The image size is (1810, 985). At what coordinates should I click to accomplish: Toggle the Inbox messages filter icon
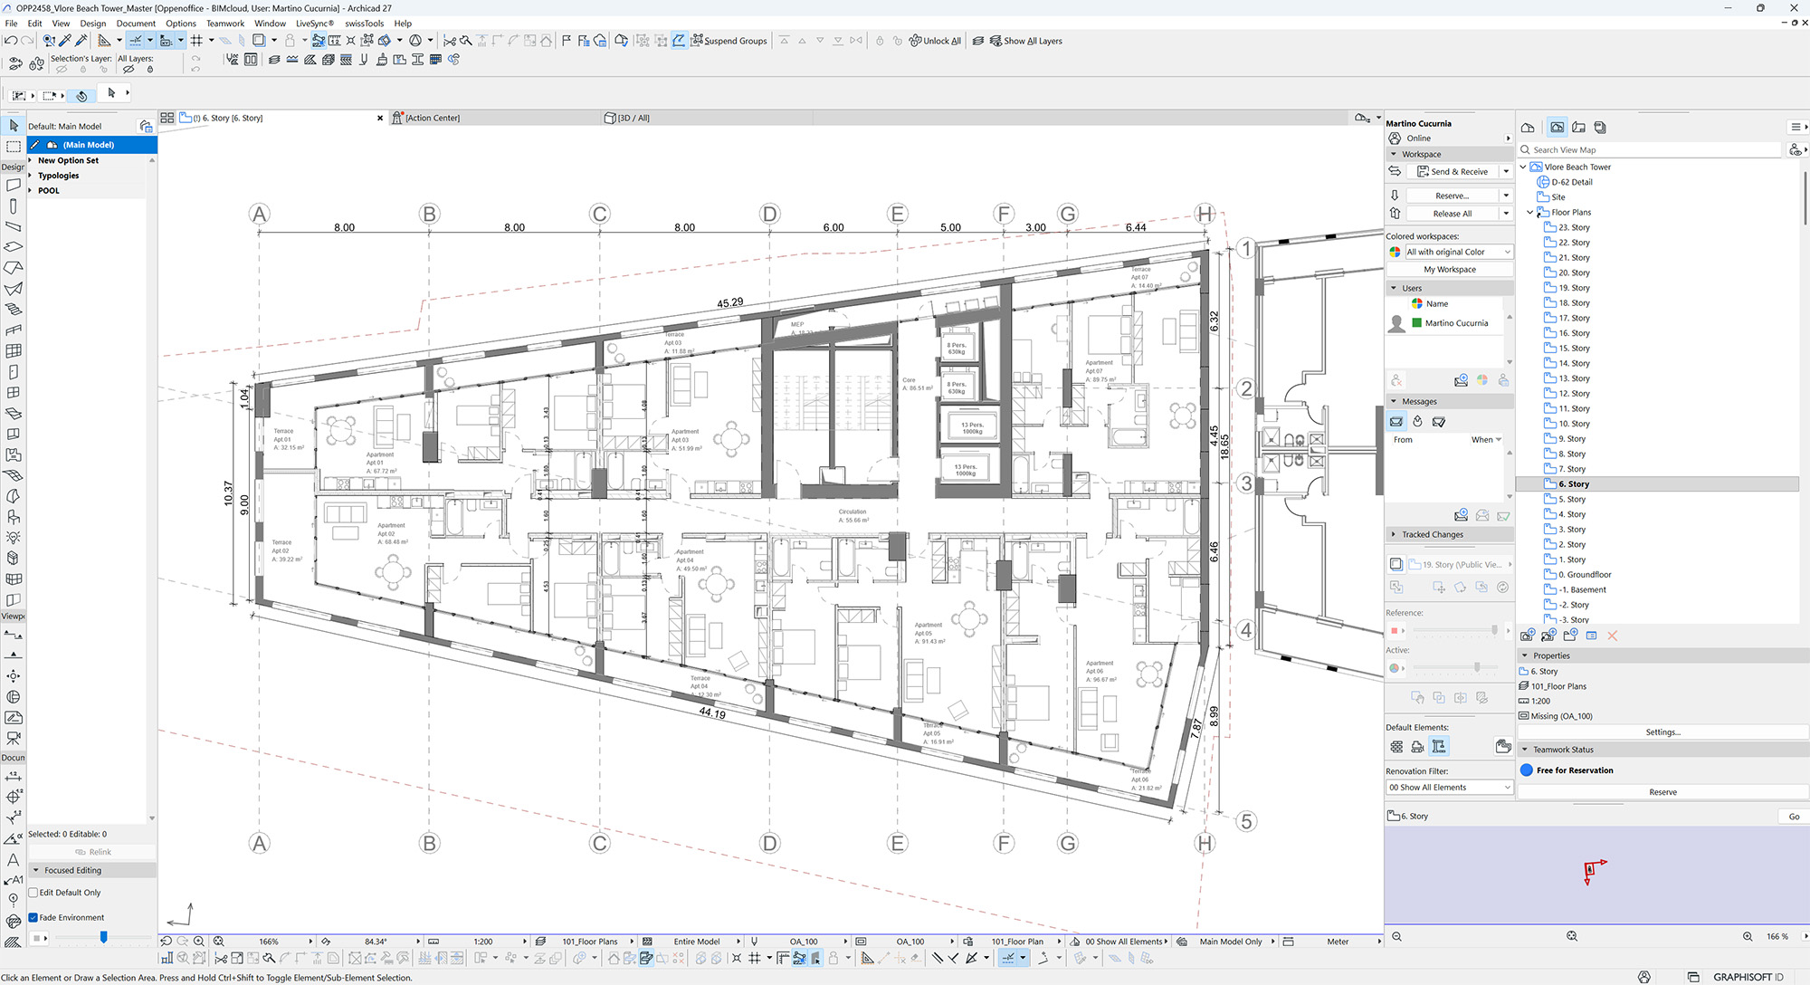tap(1396, 422)
